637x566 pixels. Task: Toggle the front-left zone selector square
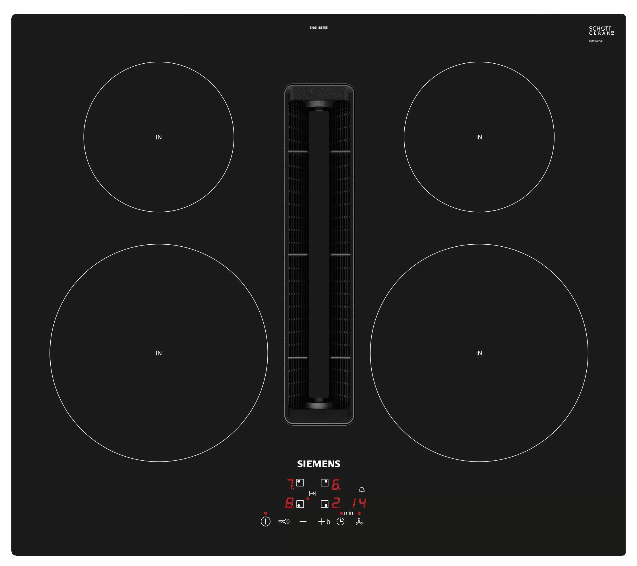pos(300,505)
